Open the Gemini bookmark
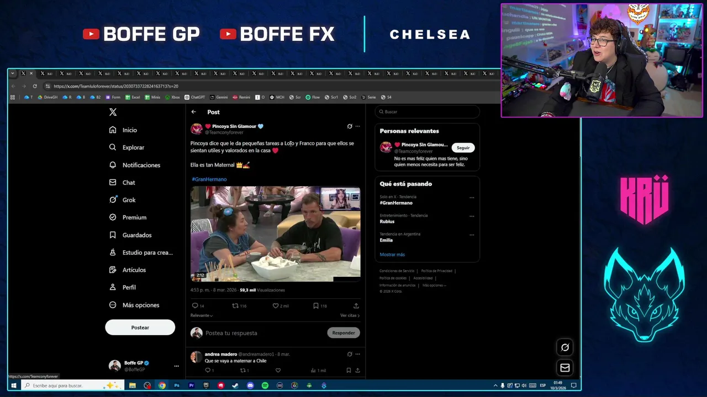The image size is (707, 397). [219, 97]
